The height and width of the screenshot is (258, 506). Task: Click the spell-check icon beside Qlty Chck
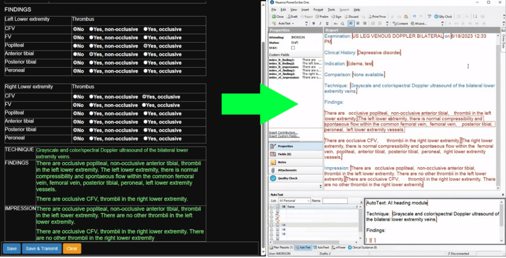tap(429, 17)
